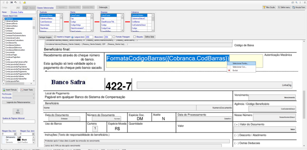307x150 pixels.
Task: Select the Vencimento field box
Action: pyautogui.click(x=272, y=97)
